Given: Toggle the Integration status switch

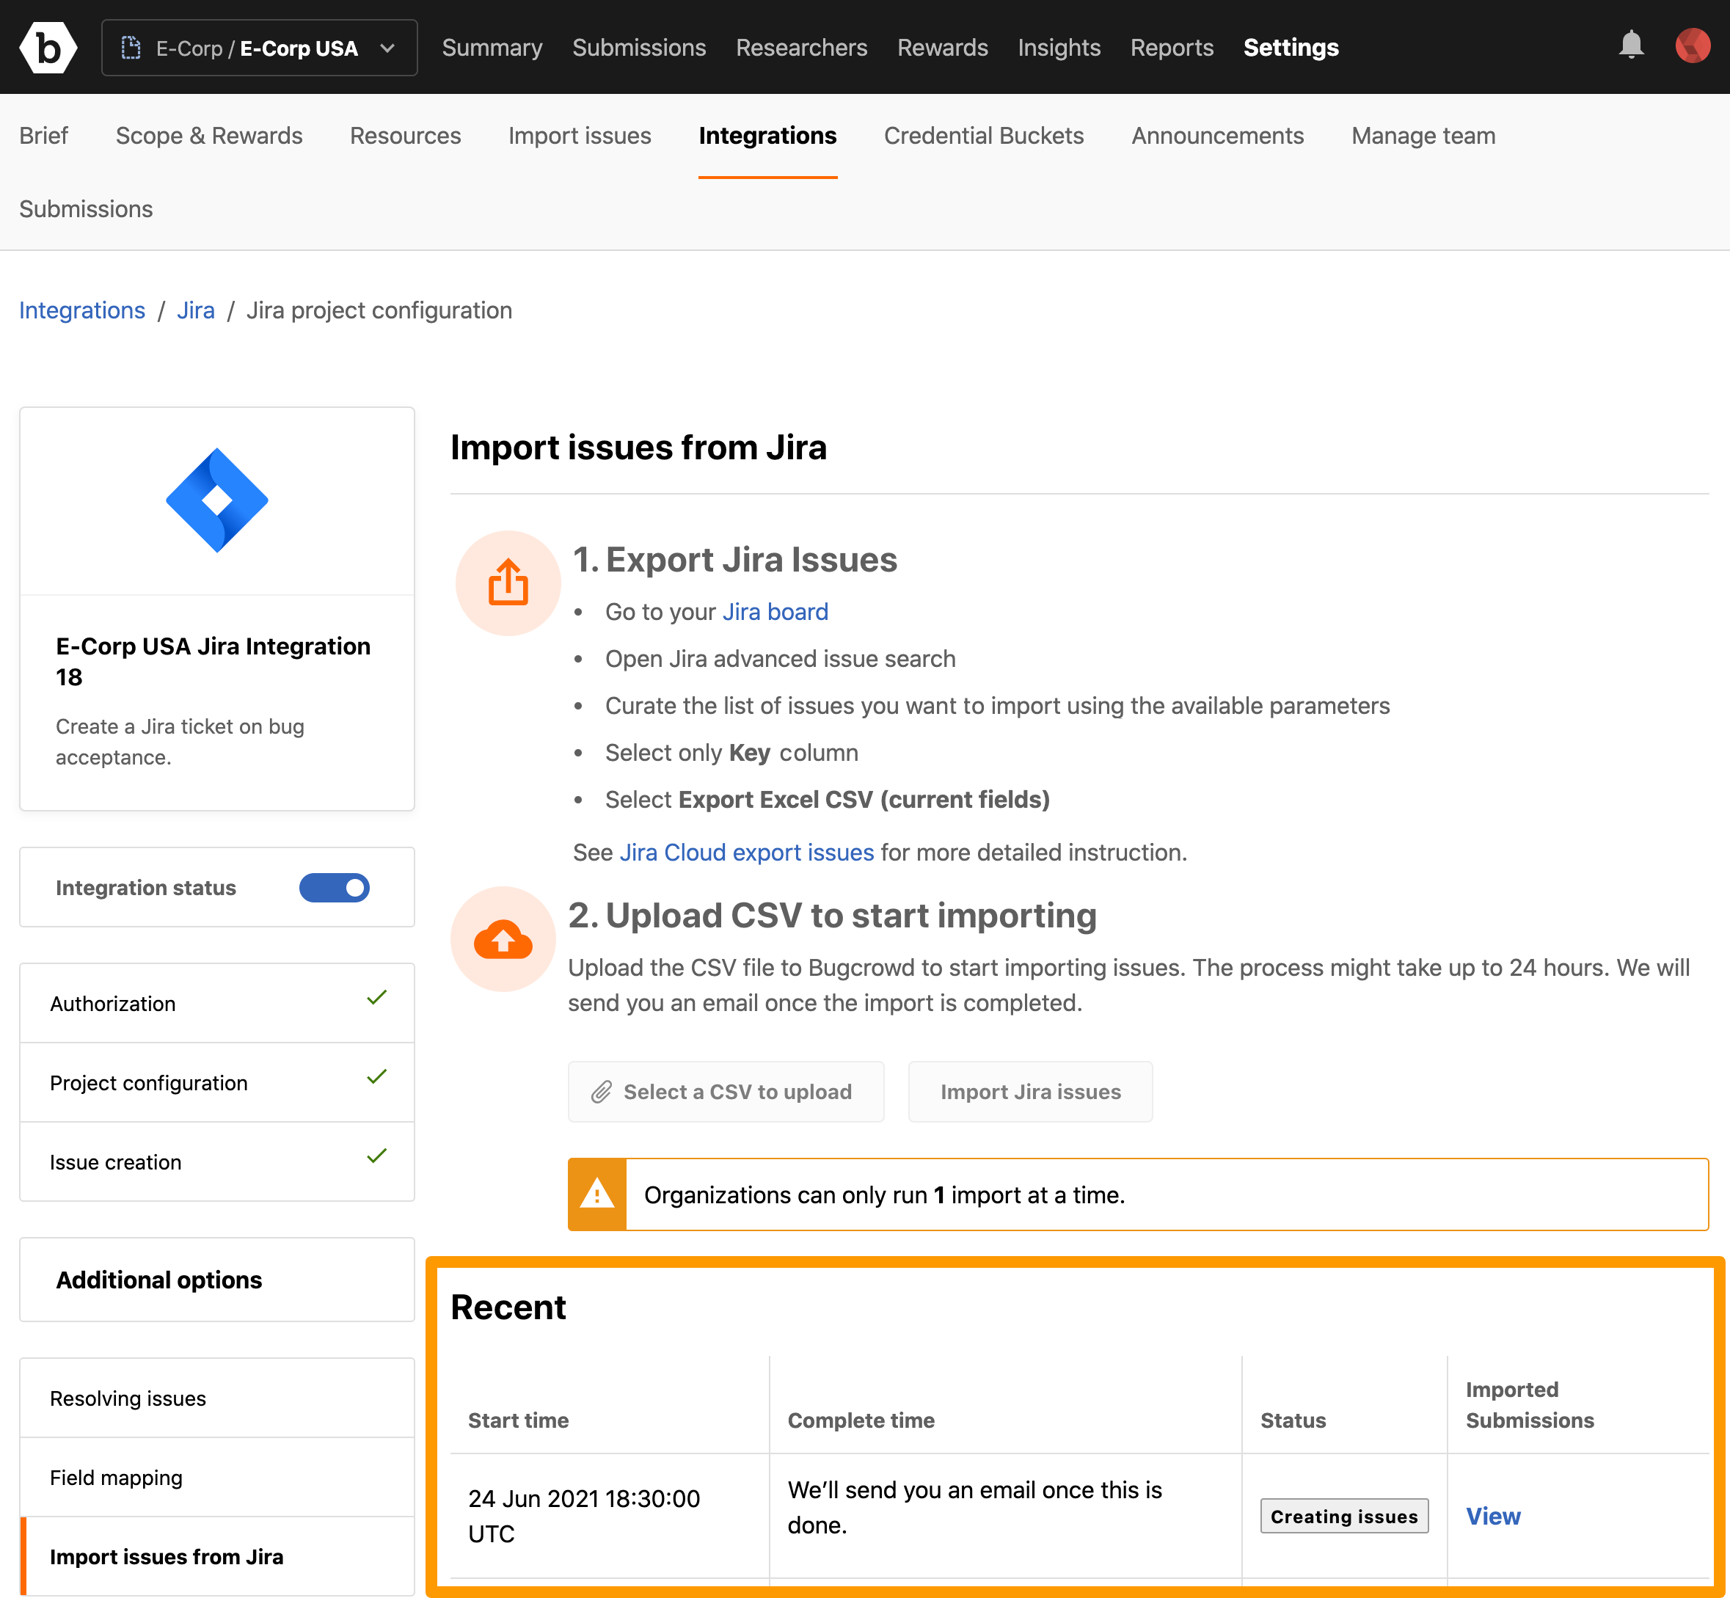Looking at the screenshot, I should pos(335,887).
